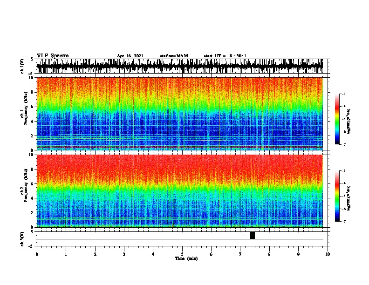Click the "Time (min)" axis label

(186, 258)
